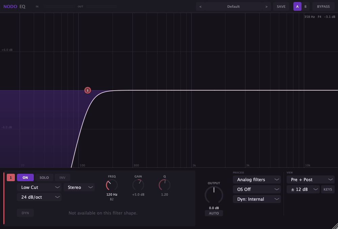Click the FREQ knob
Screen dimensions: 338x229
click(112, 185)
